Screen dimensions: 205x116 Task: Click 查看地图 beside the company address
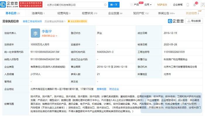(101, 89)
